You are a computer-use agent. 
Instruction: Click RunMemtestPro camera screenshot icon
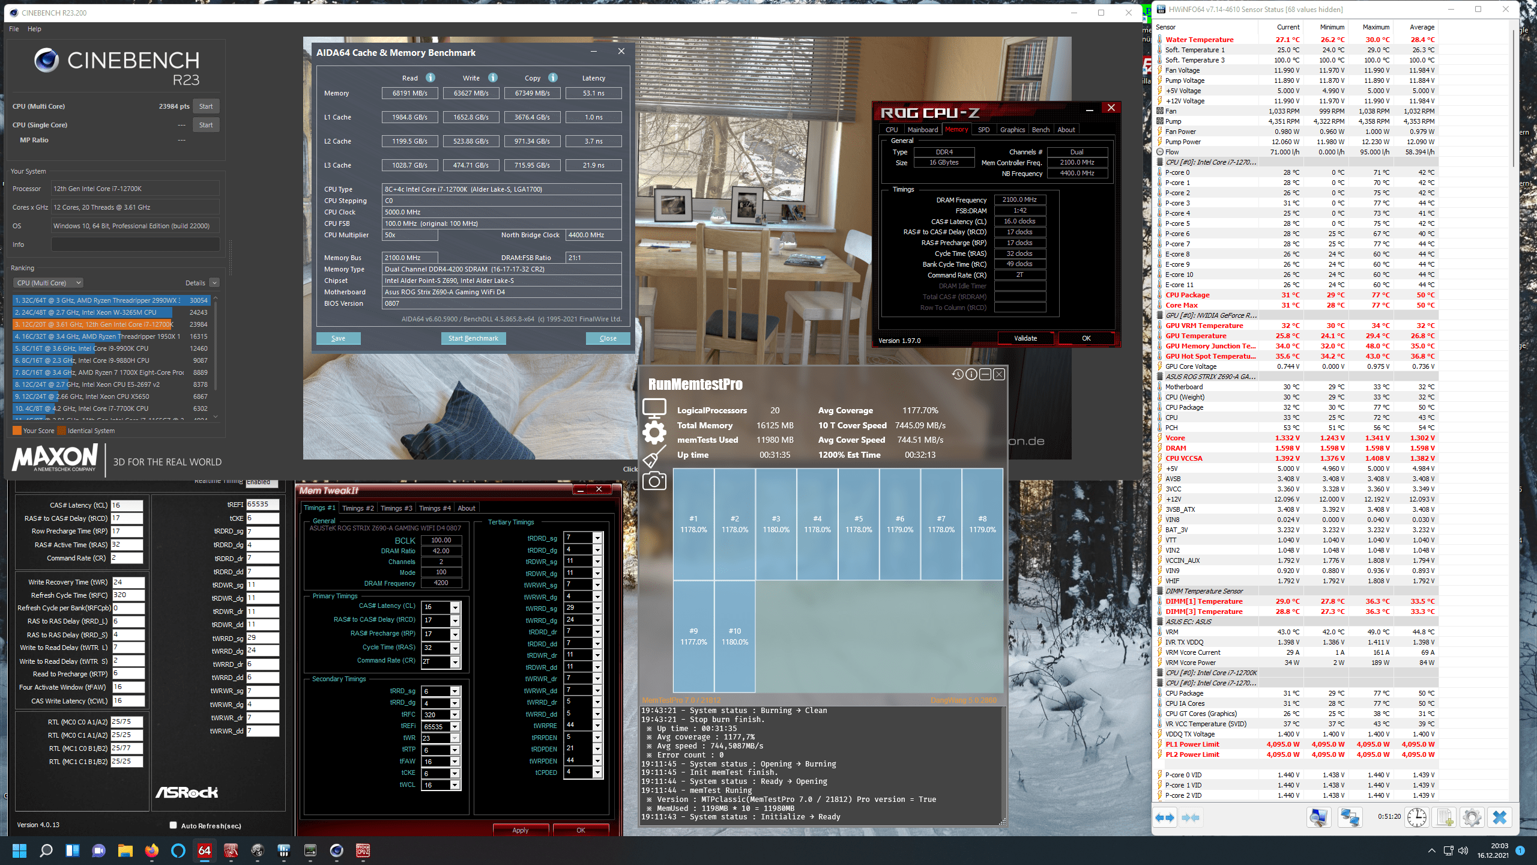point(654,481)
